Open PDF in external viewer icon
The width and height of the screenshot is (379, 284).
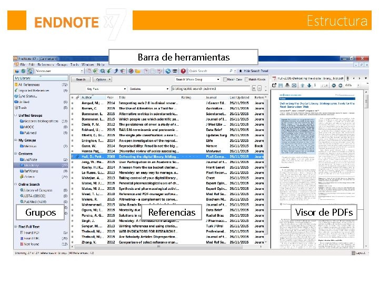point(274,85)
